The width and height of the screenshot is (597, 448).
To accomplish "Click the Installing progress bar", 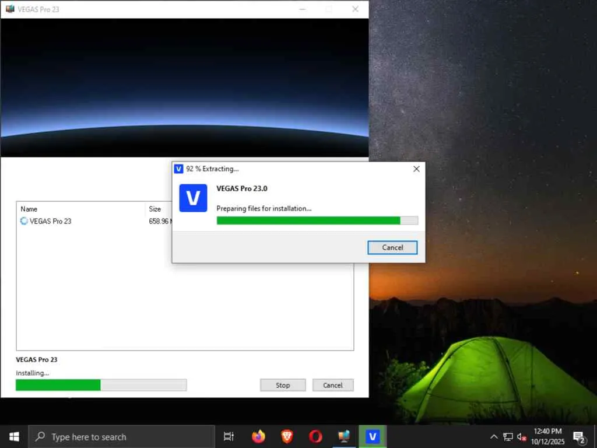I will pyautogui.click(x=101, y=385).
